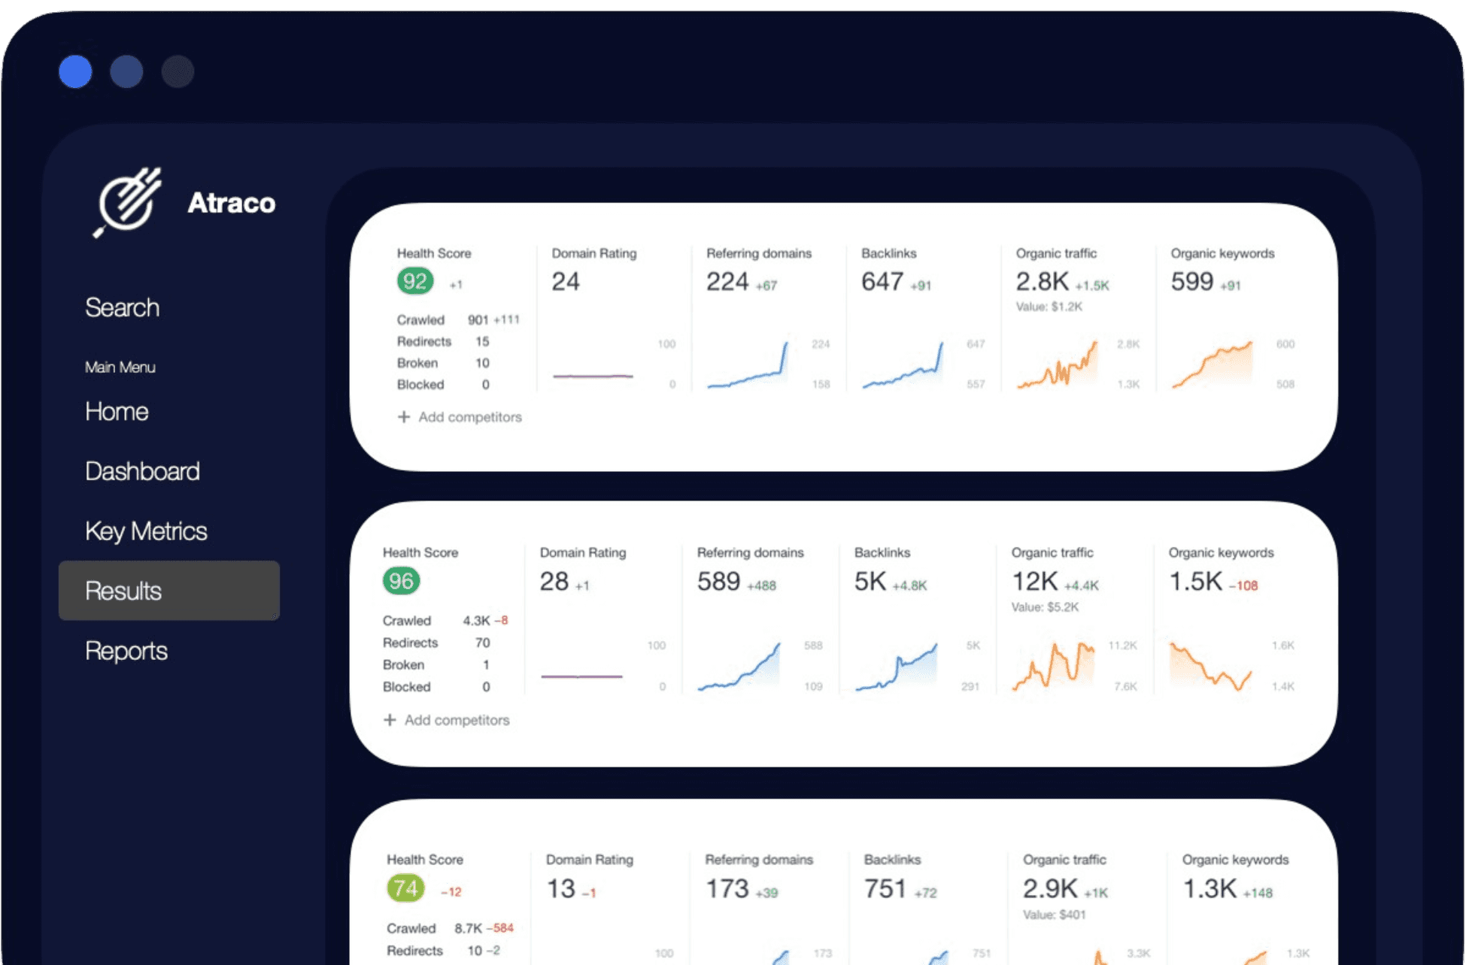Open the Domain Rating 24 chart line
The height and width of the screenshot is (965, 1469).
coord(593,376)
